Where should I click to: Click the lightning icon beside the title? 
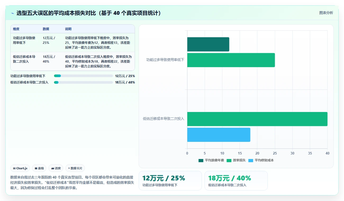[12, 13]
